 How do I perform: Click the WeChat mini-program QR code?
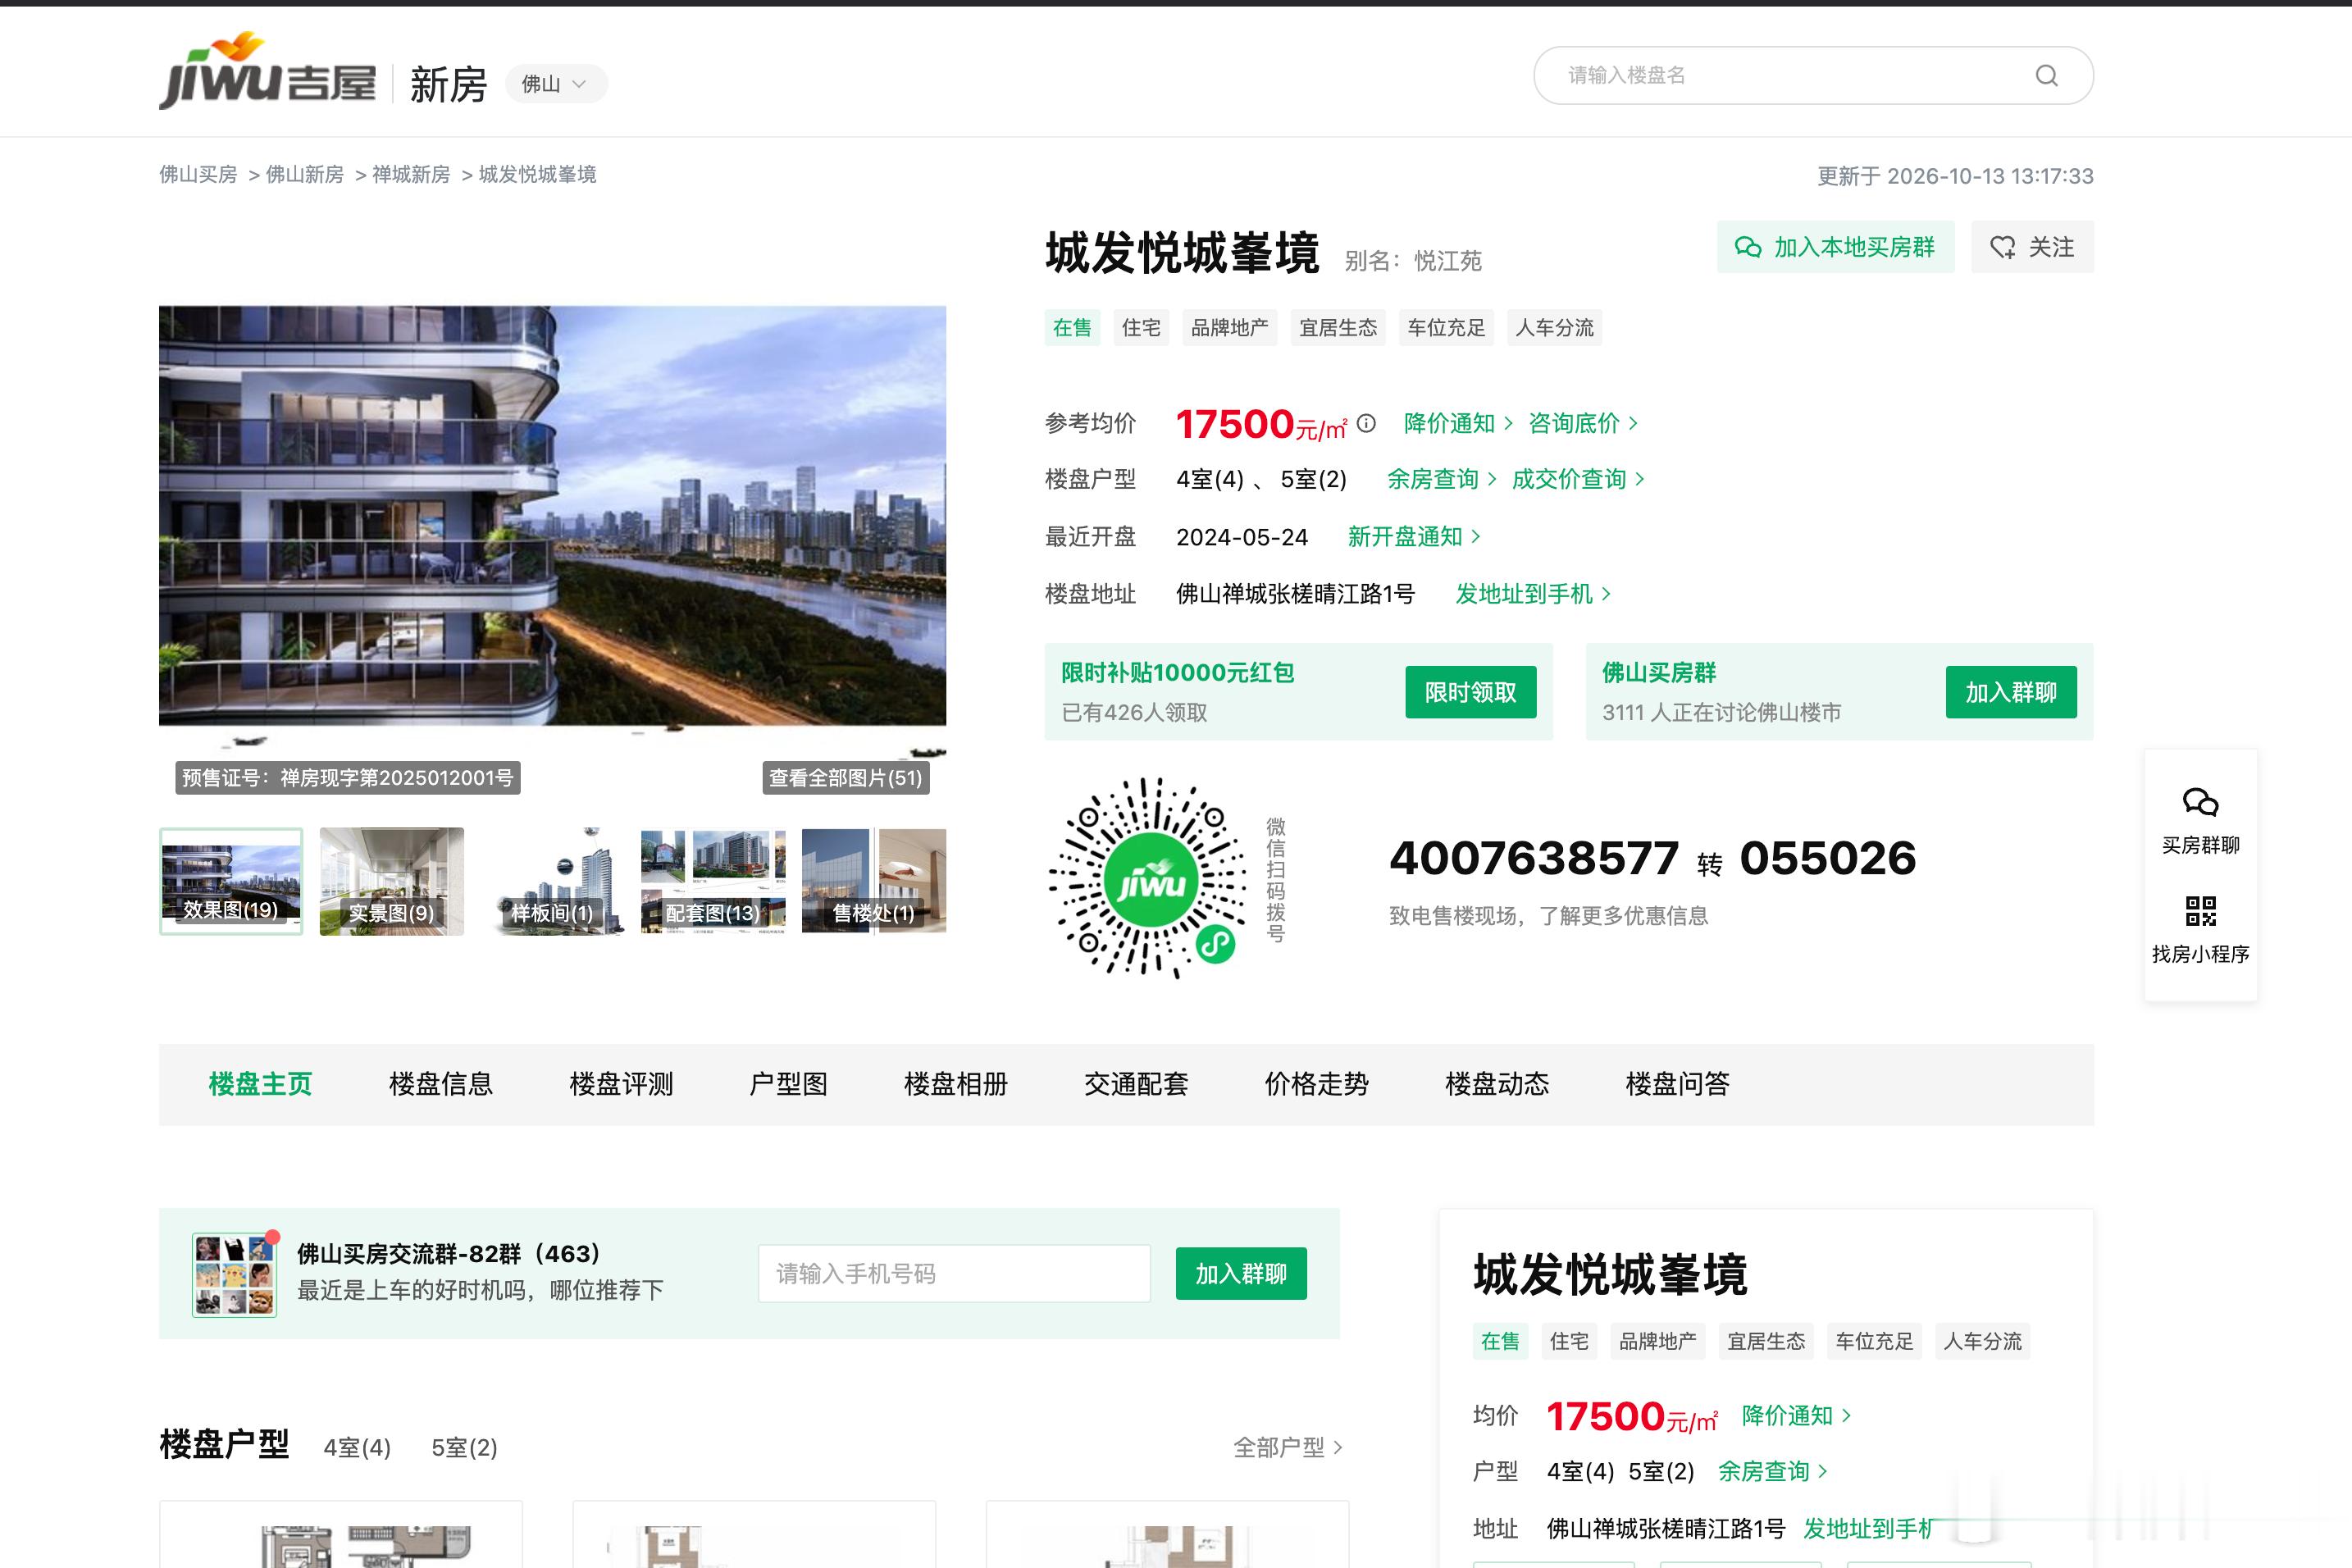(x=1147, y=878)
